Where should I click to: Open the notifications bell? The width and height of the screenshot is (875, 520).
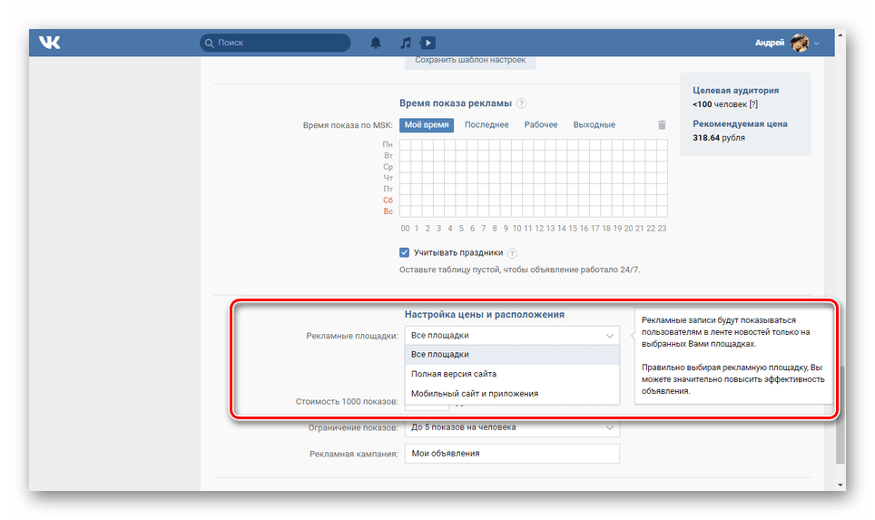pos(376,43)
